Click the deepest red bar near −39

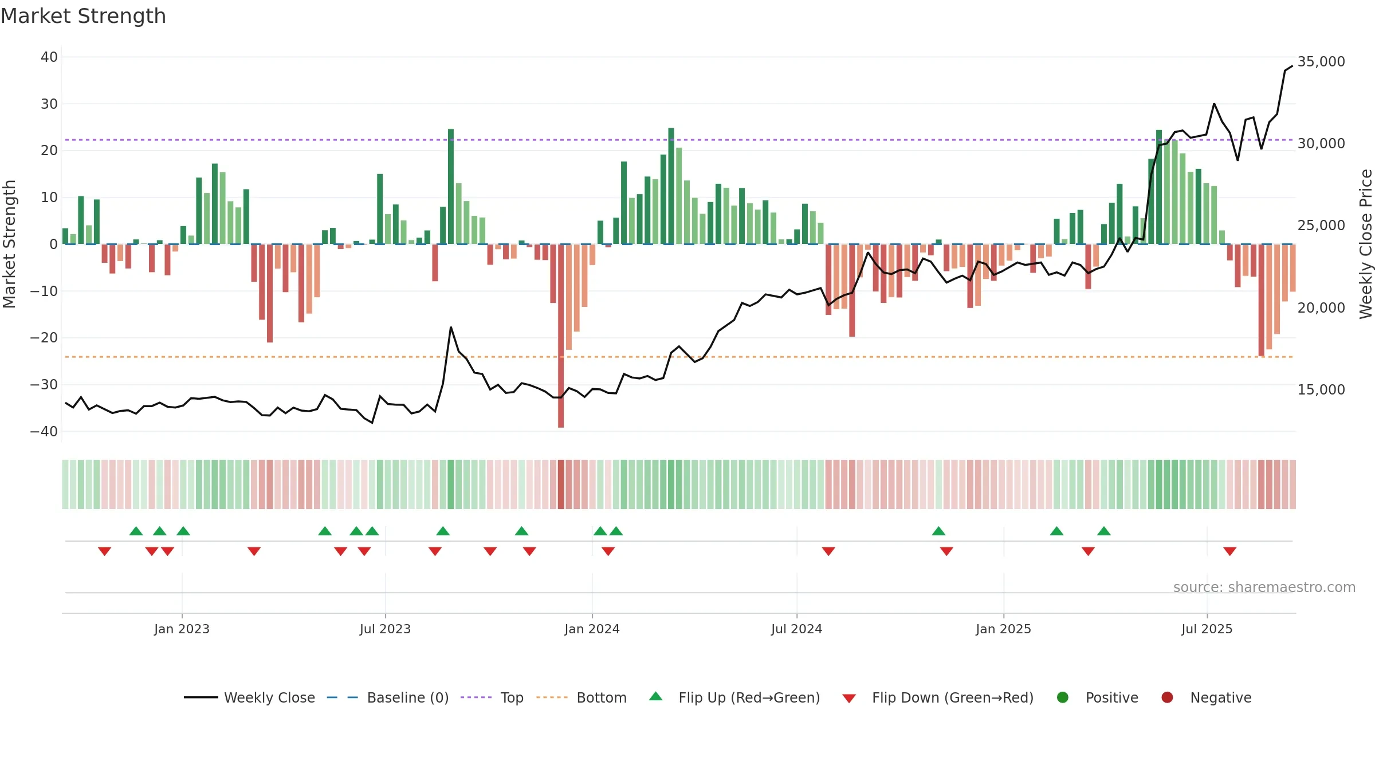[x=561, y=336]
